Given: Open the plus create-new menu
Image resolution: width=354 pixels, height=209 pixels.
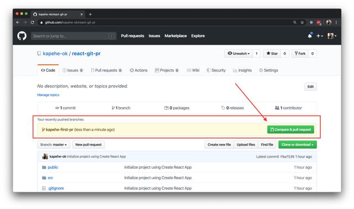Looking at the screenshot, I should coord(320,36).
